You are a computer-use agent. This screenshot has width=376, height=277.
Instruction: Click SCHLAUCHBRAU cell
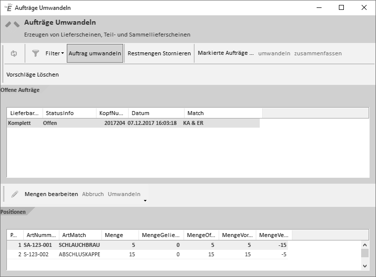click(79, 245)
